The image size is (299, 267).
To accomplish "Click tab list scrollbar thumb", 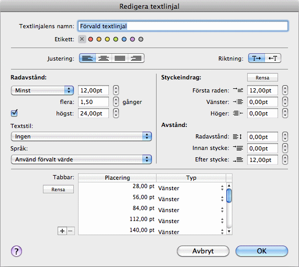I will 229,195.
